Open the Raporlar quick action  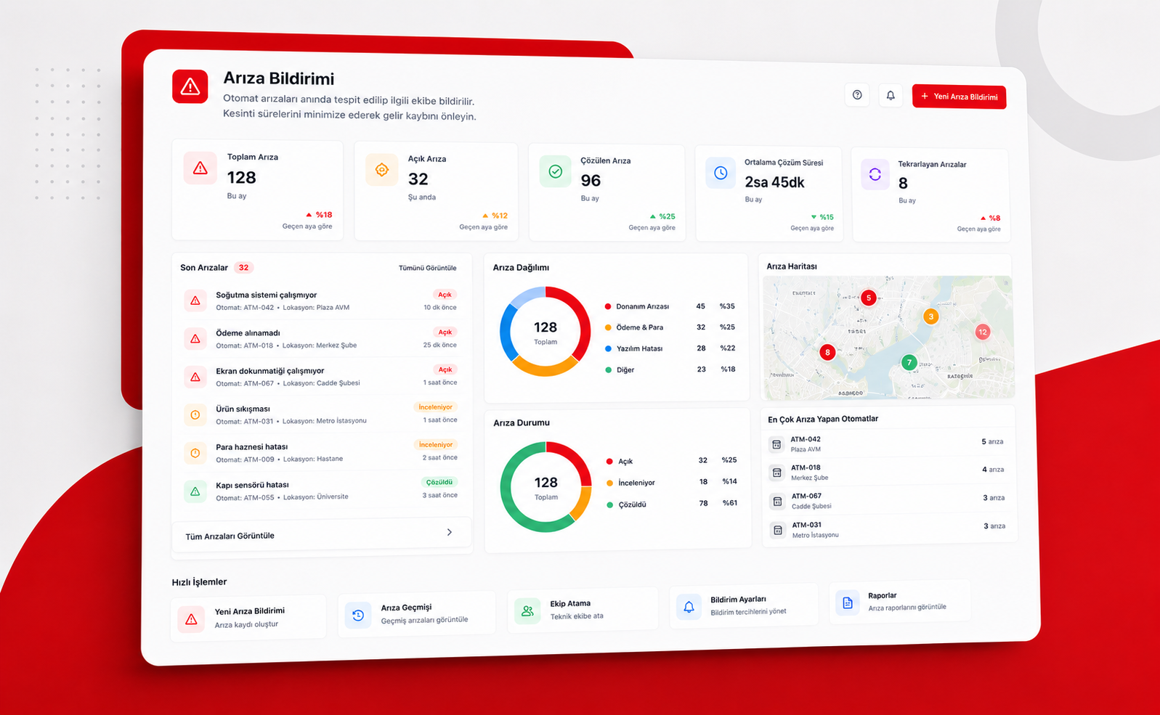[900, 601]
